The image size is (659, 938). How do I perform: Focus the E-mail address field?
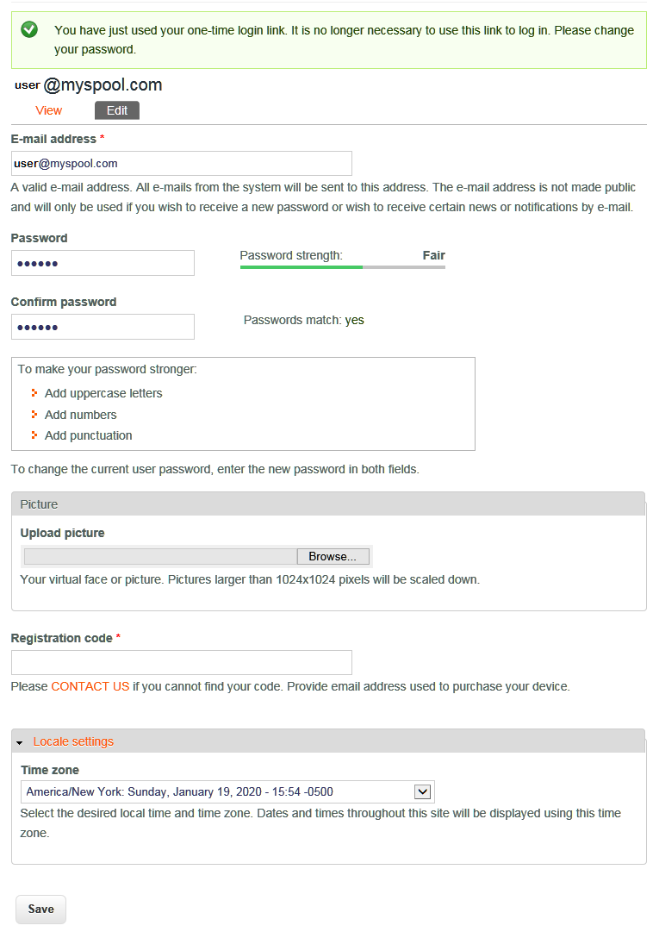click(181, 164)
